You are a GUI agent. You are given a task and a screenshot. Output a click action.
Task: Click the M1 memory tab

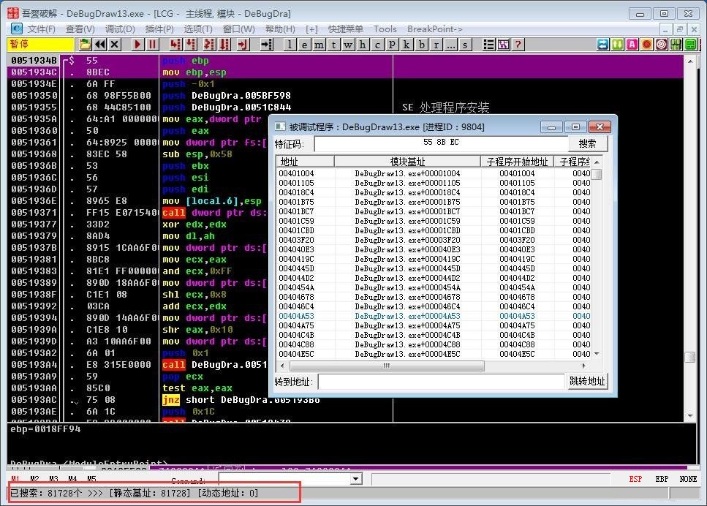[15, 479]
